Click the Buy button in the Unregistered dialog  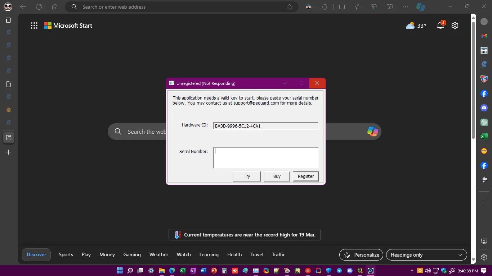click(x=277, y=176)
